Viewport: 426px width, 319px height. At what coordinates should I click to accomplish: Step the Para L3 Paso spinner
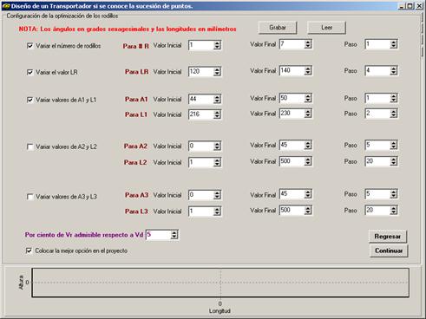tap(394, 211)
